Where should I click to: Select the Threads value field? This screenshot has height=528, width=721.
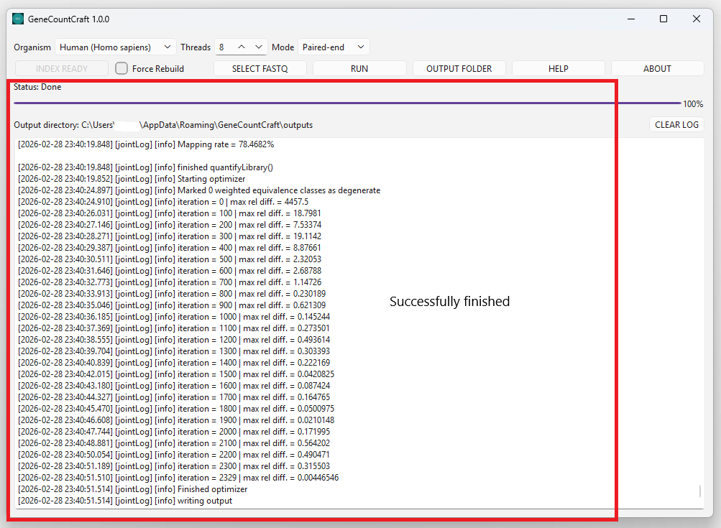[223, 47]
